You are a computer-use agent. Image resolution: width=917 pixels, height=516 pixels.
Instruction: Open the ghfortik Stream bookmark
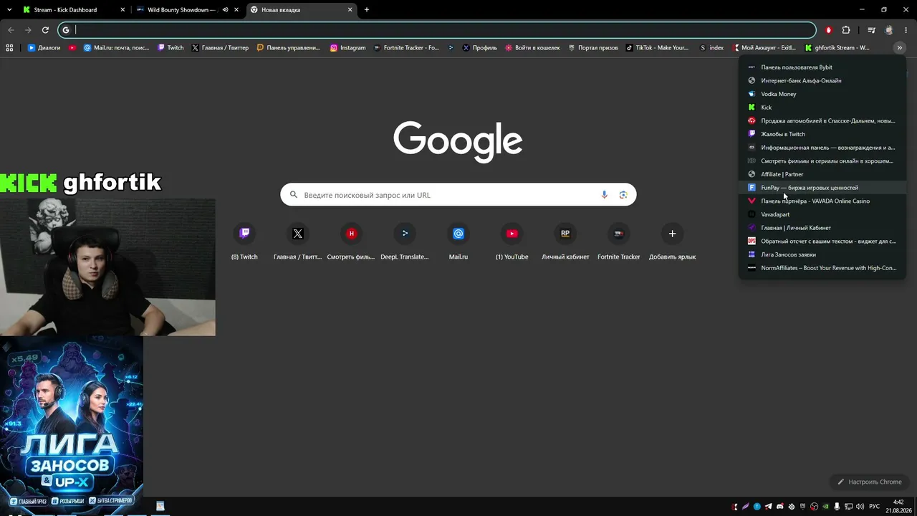[x=837, y=48]
